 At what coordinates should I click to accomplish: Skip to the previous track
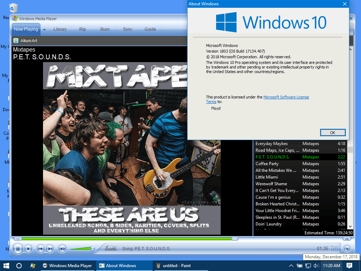point(41,249)
